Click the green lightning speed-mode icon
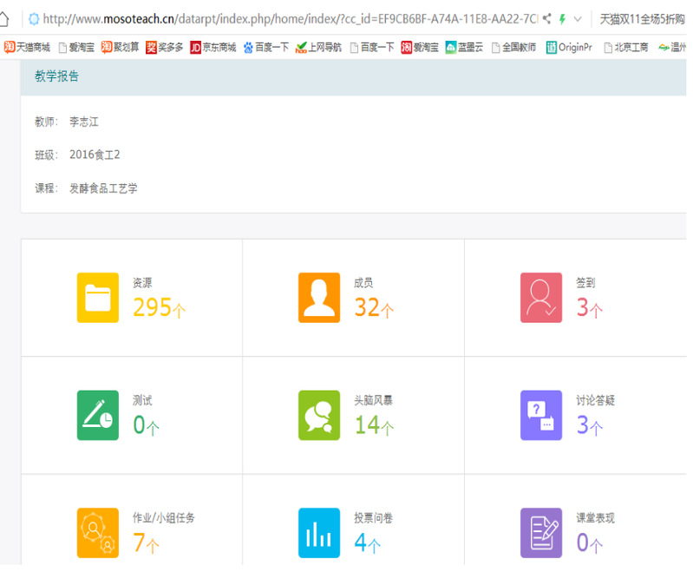 [x=562, y=18]
